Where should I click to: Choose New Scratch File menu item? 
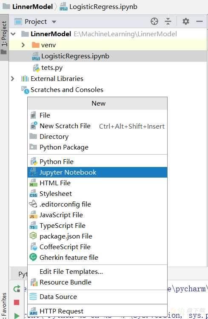point(97,126)
